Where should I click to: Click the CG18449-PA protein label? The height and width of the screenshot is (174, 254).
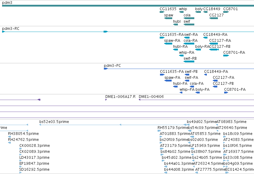[216, 72]
